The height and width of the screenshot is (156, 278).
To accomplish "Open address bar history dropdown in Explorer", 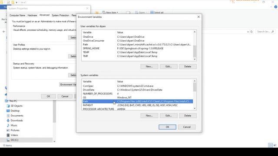I will (248, 32).
